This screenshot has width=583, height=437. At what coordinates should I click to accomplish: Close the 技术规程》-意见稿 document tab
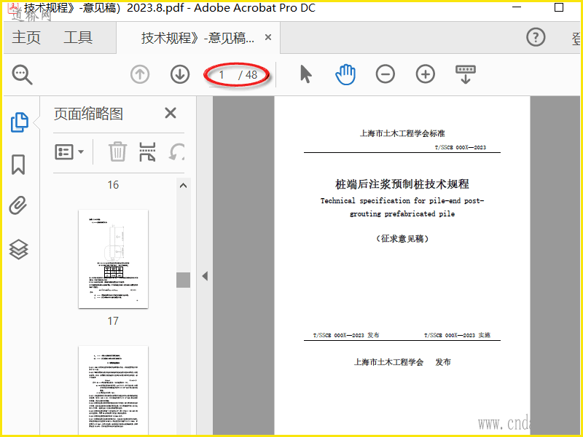point(268,37)
